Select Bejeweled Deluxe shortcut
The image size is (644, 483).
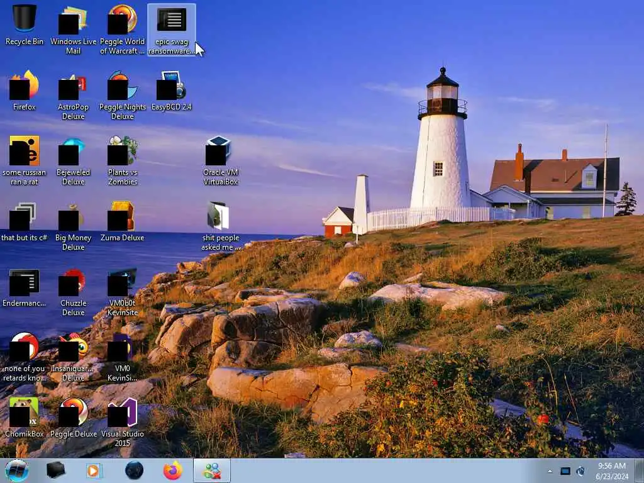pyautogui.click(x=73, y=160)
